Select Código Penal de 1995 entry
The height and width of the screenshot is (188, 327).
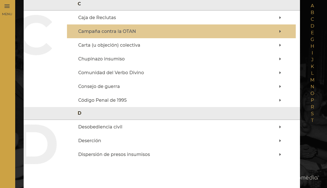[x=102, y=100]
